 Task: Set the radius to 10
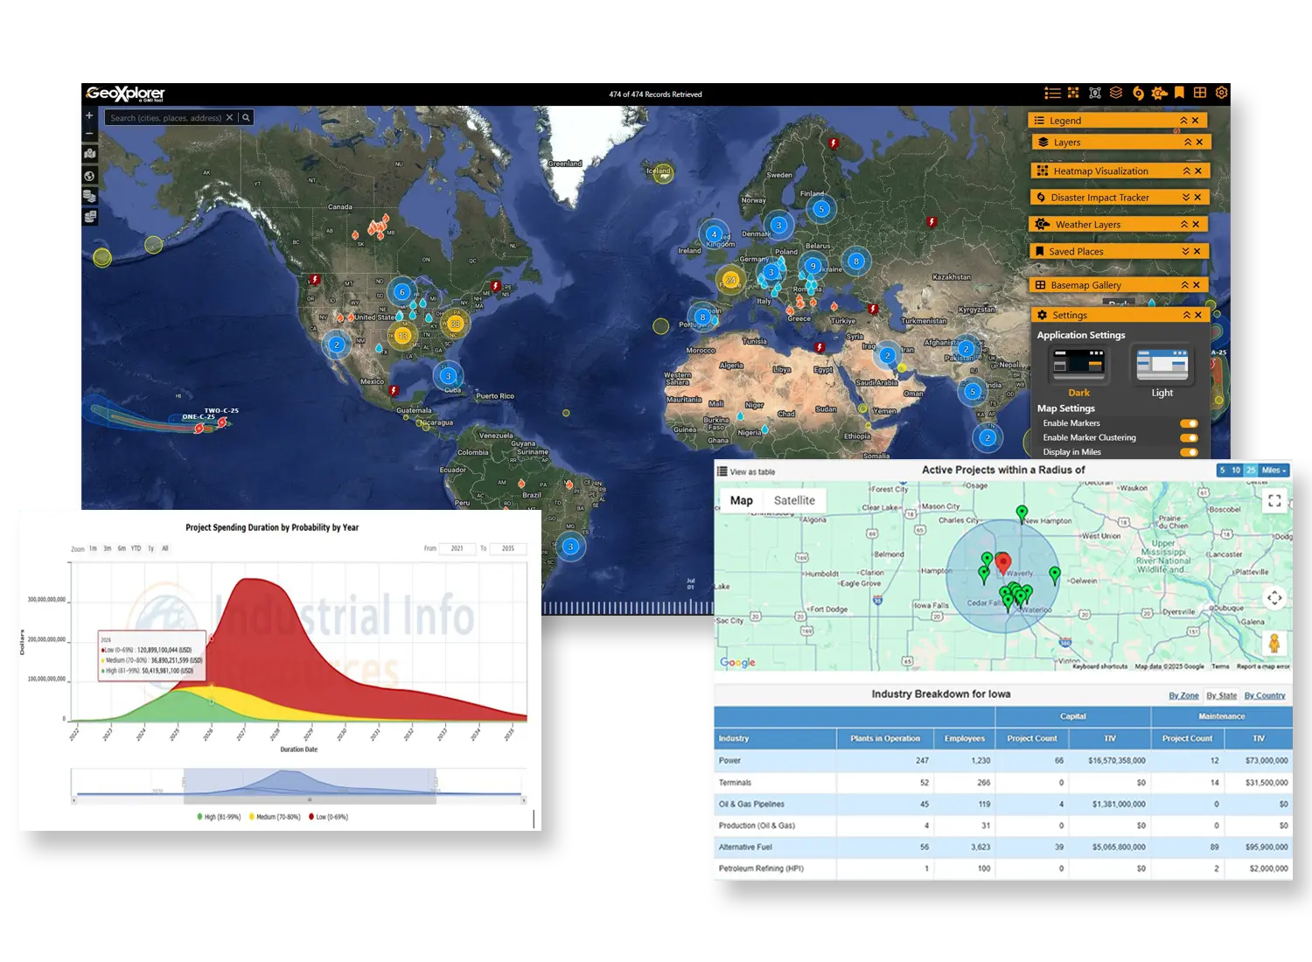[1236, 471]
